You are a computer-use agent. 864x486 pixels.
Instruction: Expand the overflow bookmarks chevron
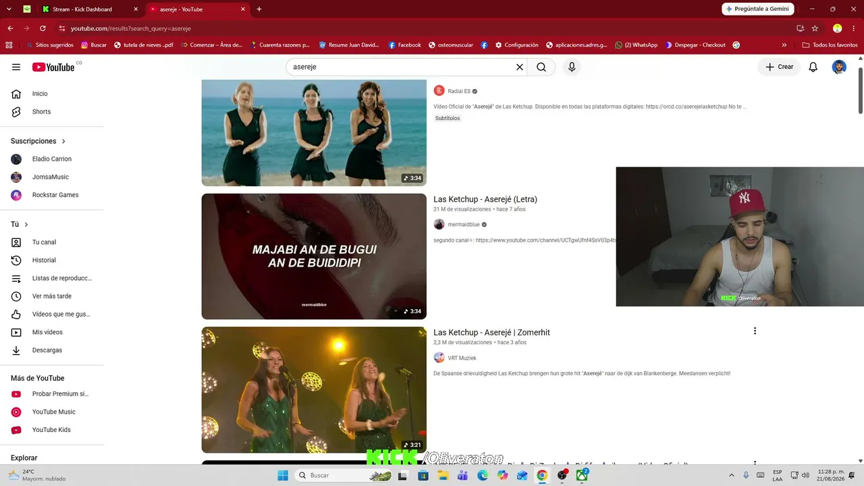click(x=784, y=45)
